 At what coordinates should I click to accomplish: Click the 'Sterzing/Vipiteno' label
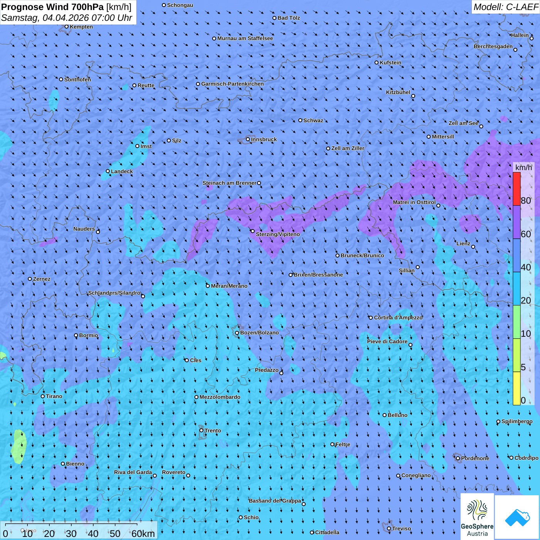tap(278, 234)
